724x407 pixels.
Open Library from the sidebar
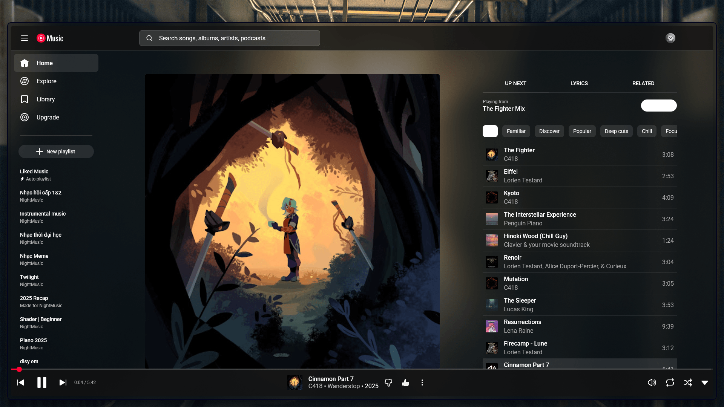45,99
